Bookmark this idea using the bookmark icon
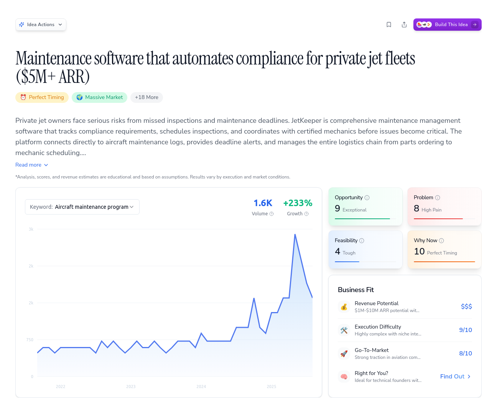The width and height of the screenshot is (497, 413). [389, 24]
